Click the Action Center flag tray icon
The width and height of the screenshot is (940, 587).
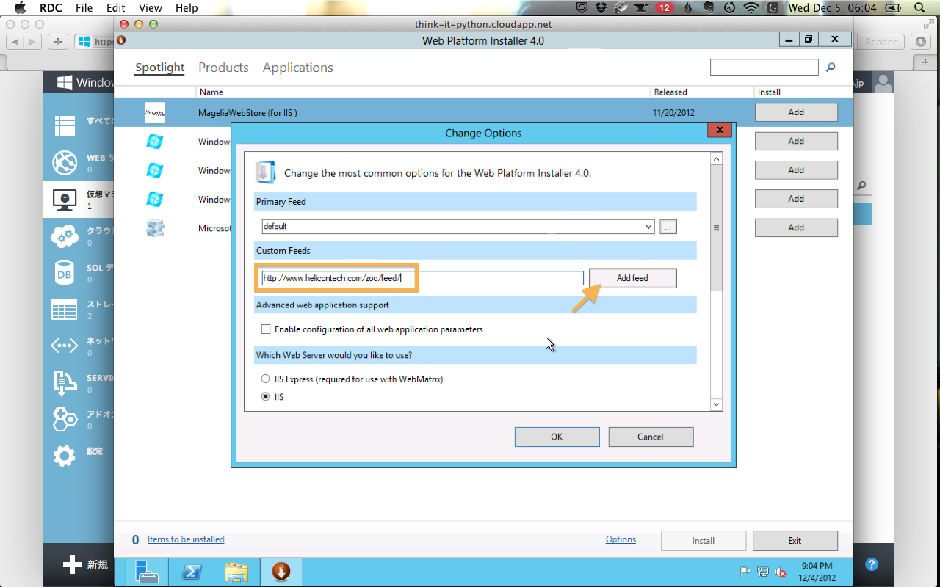click(745, 572)
